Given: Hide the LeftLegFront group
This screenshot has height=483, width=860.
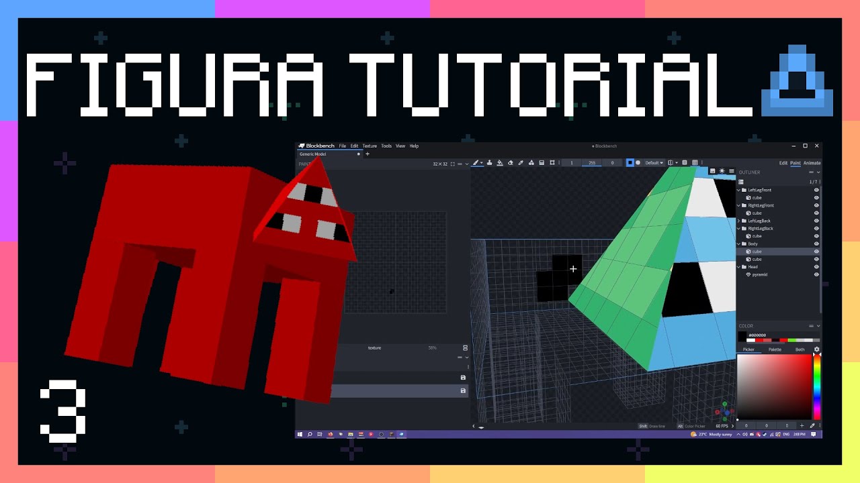Looking at the screenshot, I should click(816, 190).
